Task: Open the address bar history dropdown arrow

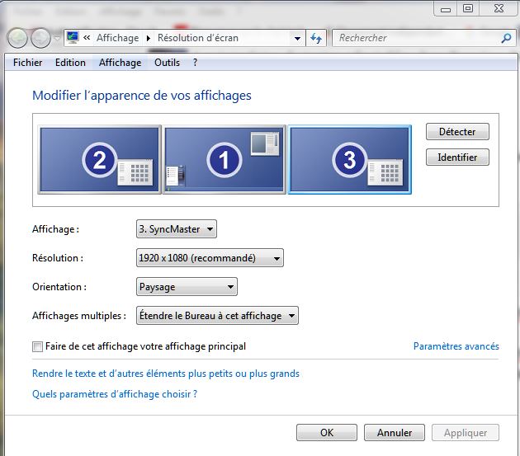Action: (297, 39)
